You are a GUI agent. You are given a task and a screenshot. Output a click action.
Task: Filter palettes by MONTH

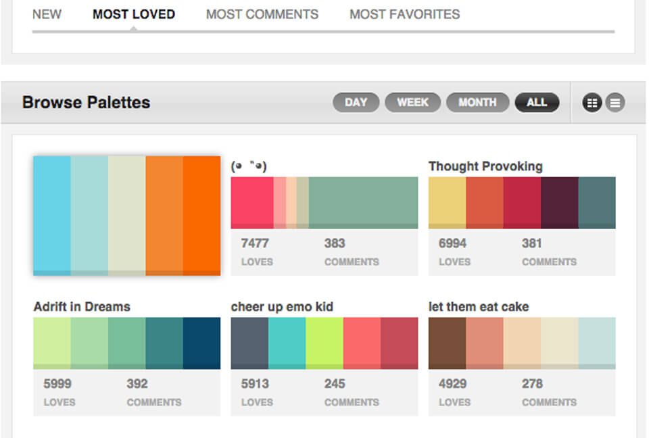pyautogui.click(x=477, y=103)
